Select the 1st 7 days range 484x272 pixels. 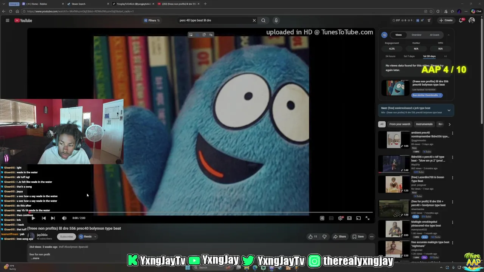click(409, 56)
